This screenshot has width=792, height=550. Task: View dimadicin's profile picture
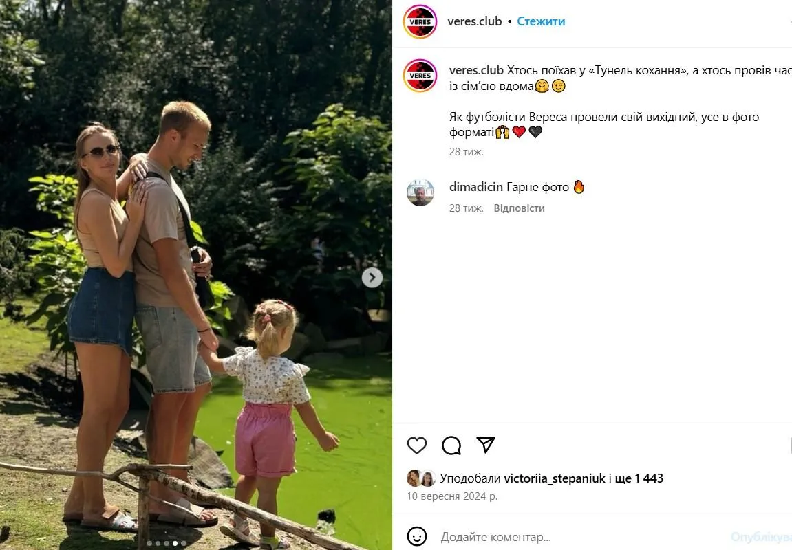click(420, 192)
